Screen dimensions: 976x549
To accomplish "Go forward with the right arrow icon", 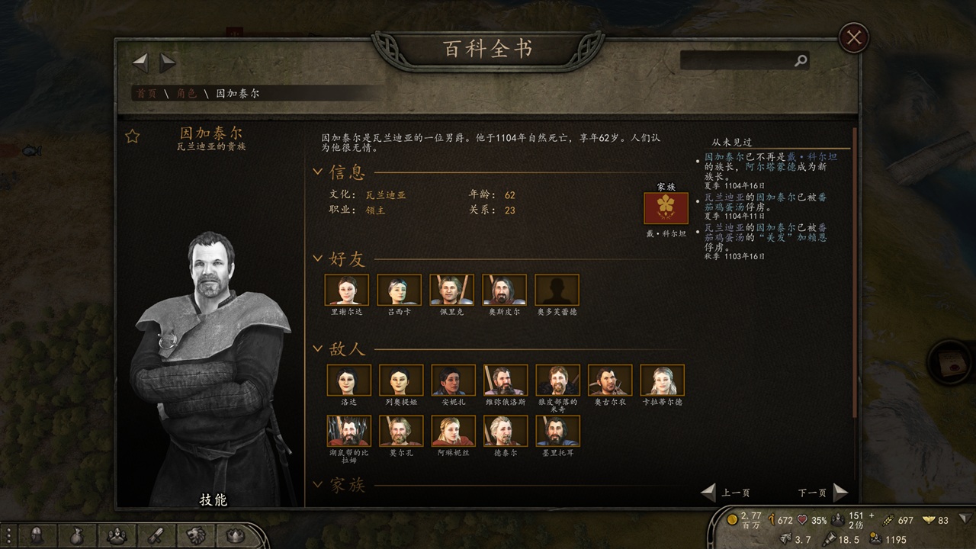I will pyautogui.click(x=168, y=62).
